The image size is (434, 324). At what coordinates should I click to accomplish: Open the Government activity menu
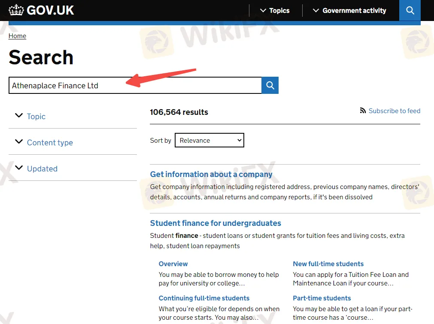[349, 10]
